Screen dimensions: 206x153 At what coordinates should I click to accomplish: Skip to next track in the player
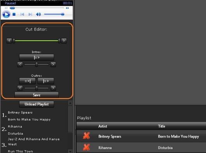point(30,14)
